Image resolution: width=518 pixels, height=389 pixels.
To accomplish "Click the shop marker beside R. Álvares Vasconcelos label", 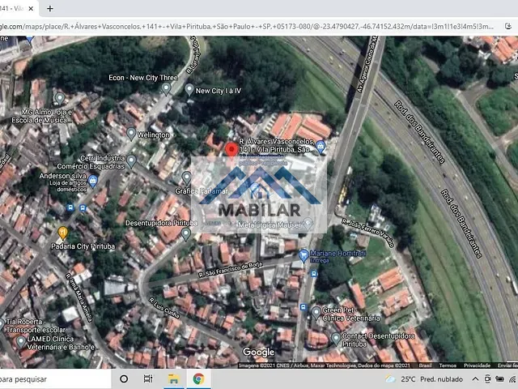I will click(321, 147).
